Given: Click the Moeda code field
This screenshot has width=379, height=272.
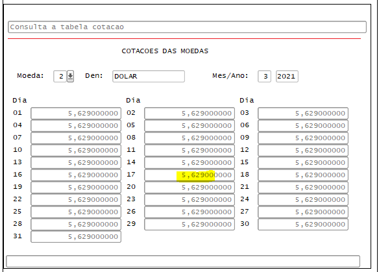Looking at the screenshot, I should 60,77.
